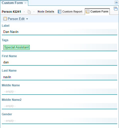Click the Last Name field containing navin

pos(59,77)
